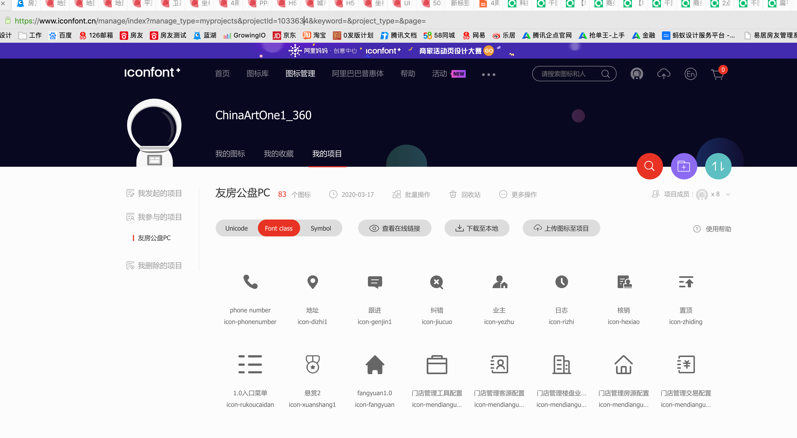Switch to Unicode mode
The image size is (797, 438).
pyautogui.click(x=236, y=228)
